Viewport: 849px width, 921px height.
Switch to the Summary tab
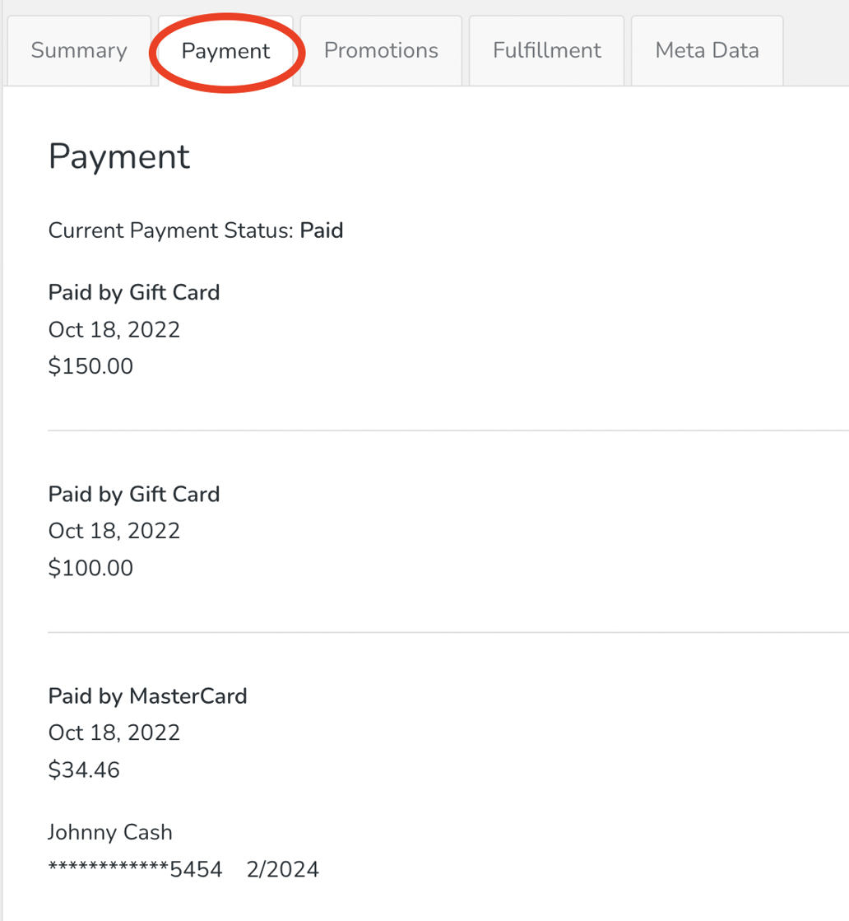click(78, 50)
